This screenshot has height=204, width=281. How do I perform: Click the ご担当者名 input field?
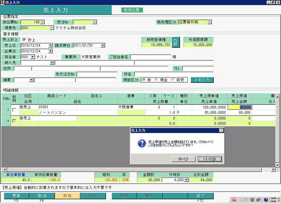coord(150,57)
